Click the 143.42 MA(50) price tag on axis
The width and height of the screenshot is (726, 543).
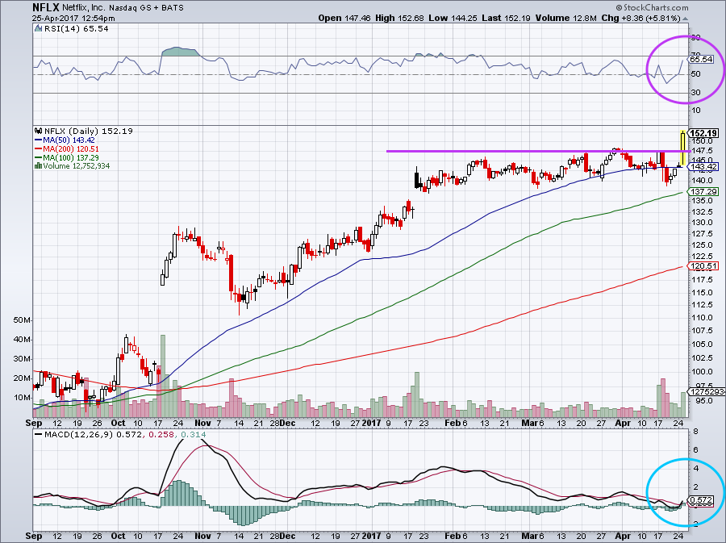coord(703,167)
